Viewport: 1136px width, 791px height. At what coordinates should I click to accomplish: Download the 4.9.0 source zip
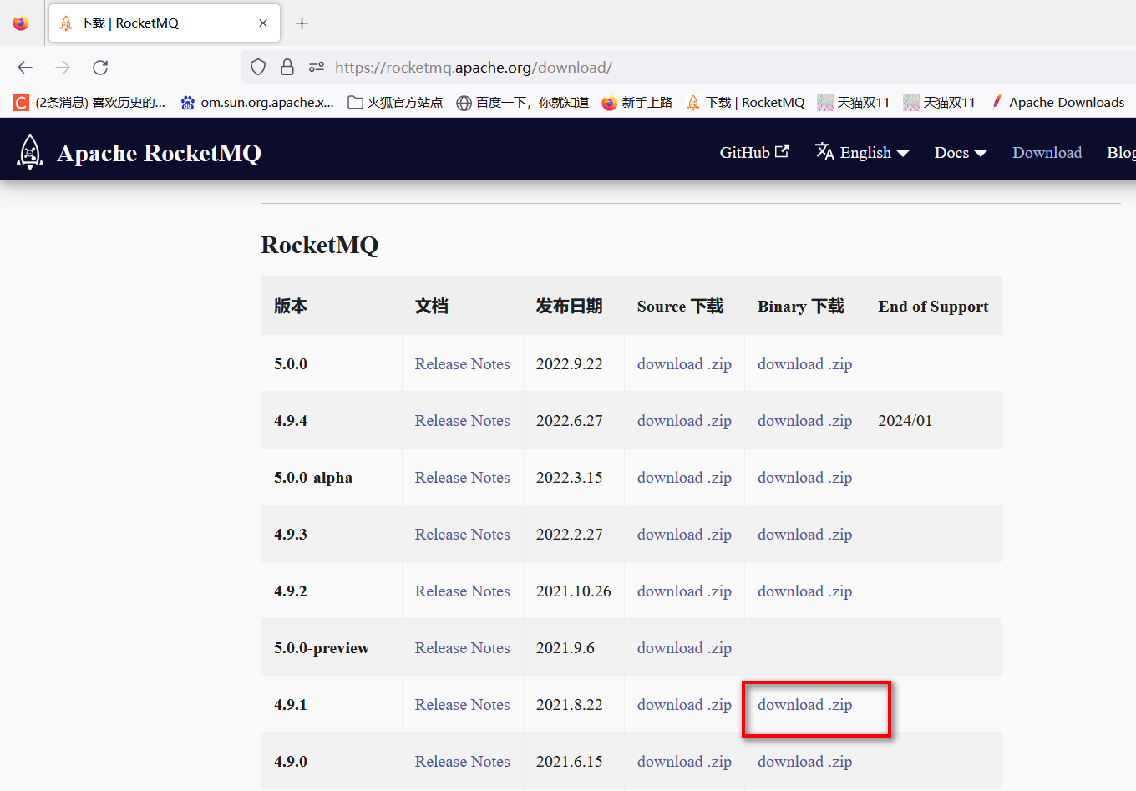click(x=684, y=762)
